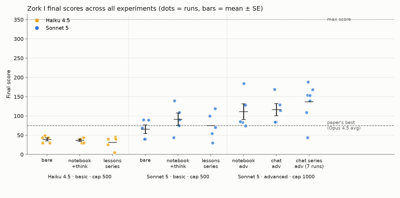Click the top dot in notebook adv column
Image resolution: width=400 pixels, height=198 pixels.
pos(244,84)
